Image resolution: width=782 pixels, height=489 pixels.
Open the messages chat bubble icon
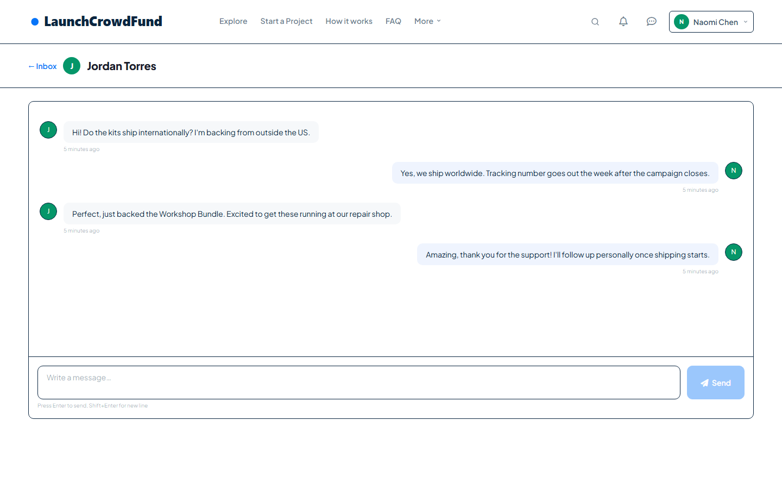point(652,22)
